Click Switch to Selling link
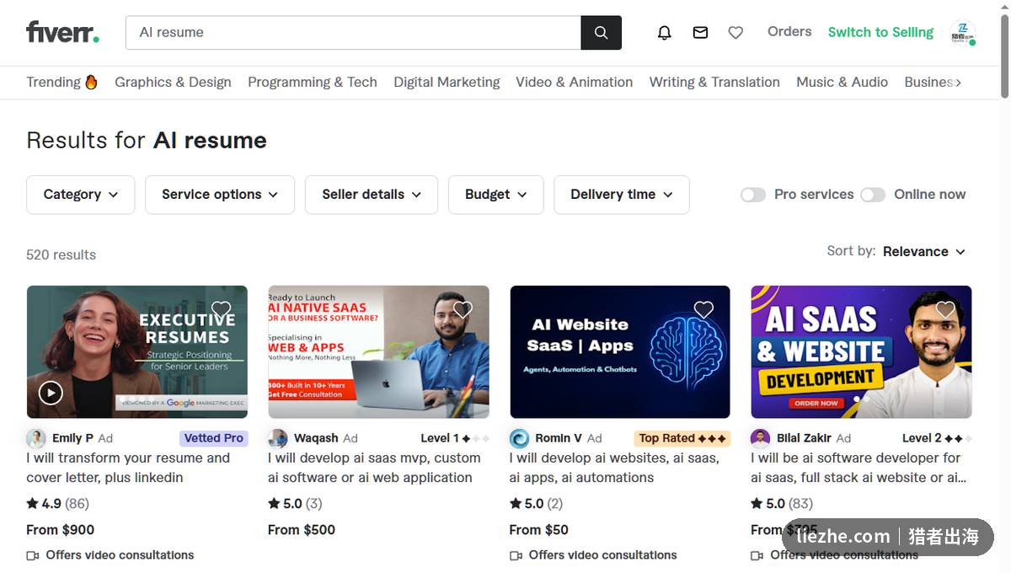 (x=880, y=32)
